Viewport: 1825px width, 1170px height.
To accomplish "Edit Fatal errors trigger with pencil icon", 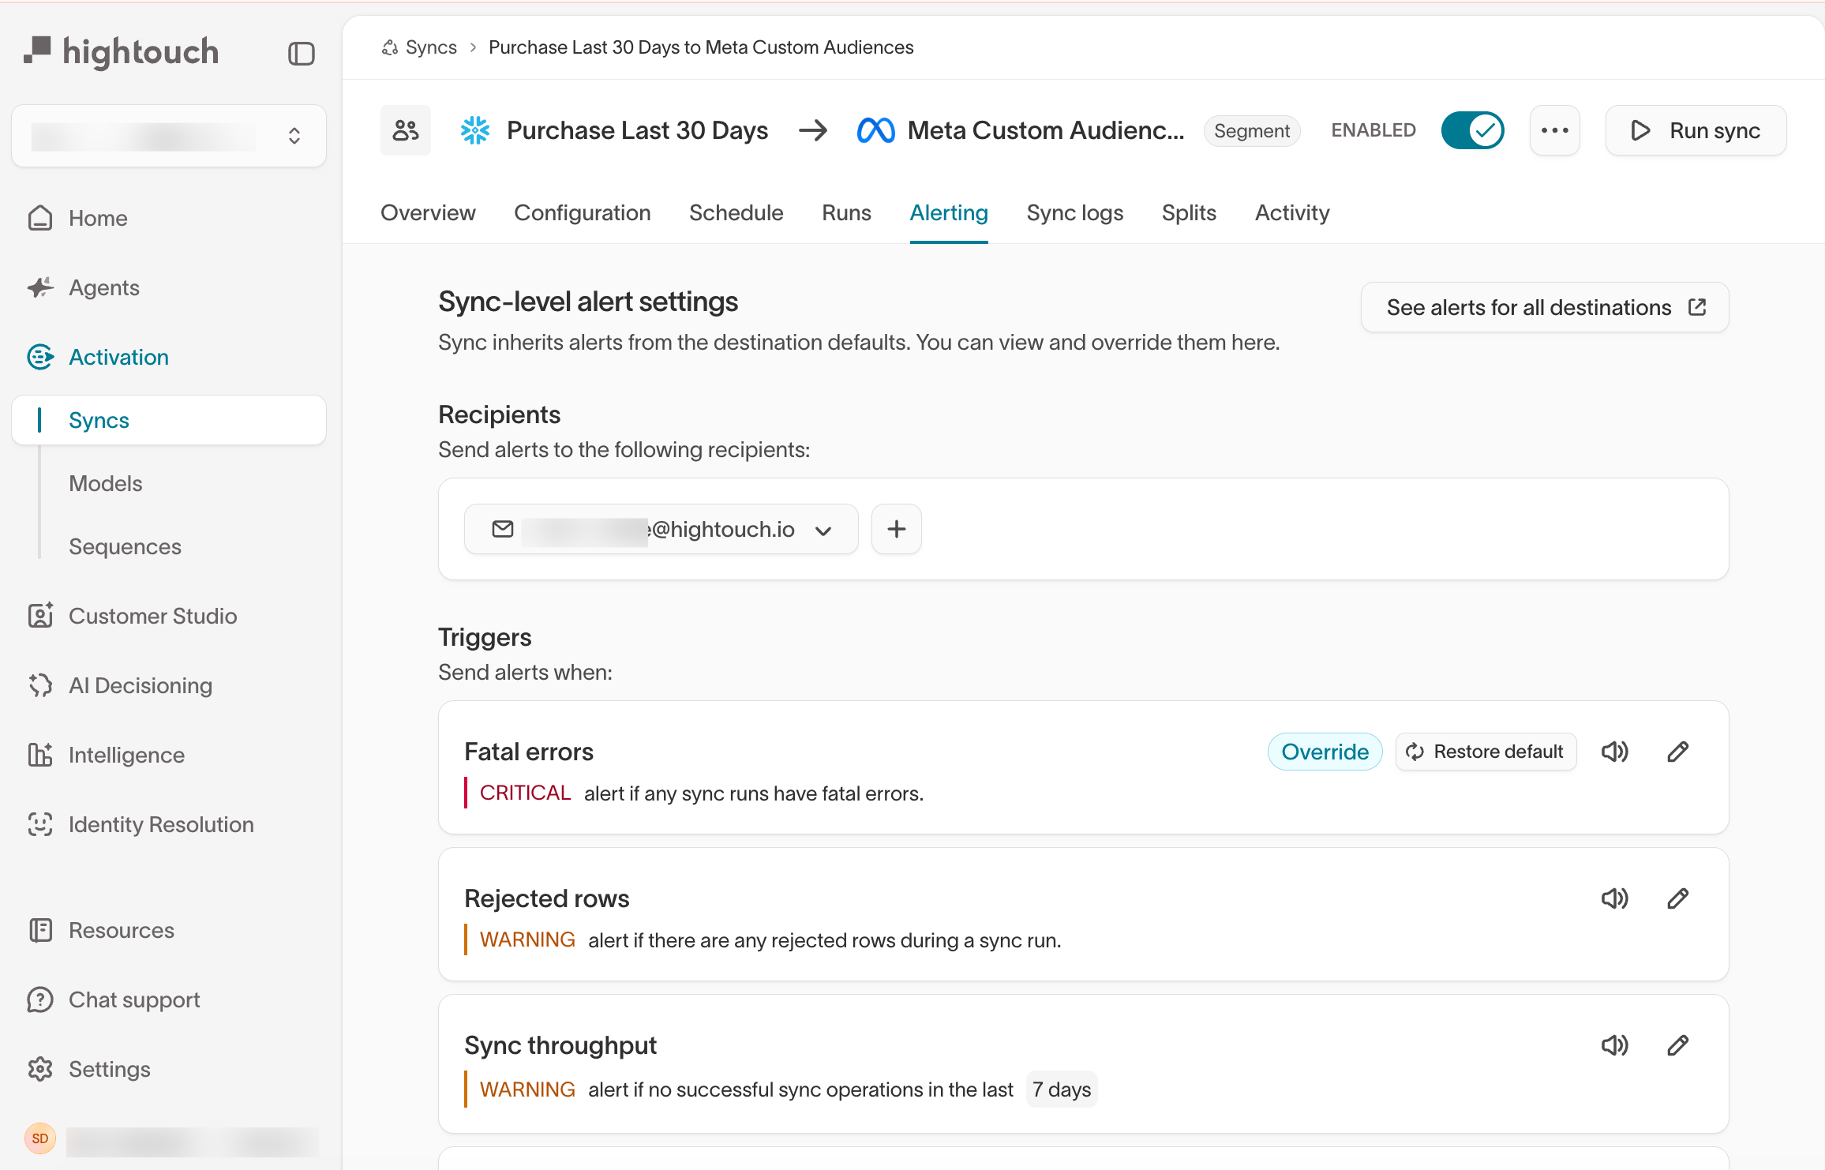I will coord(1678,752).
